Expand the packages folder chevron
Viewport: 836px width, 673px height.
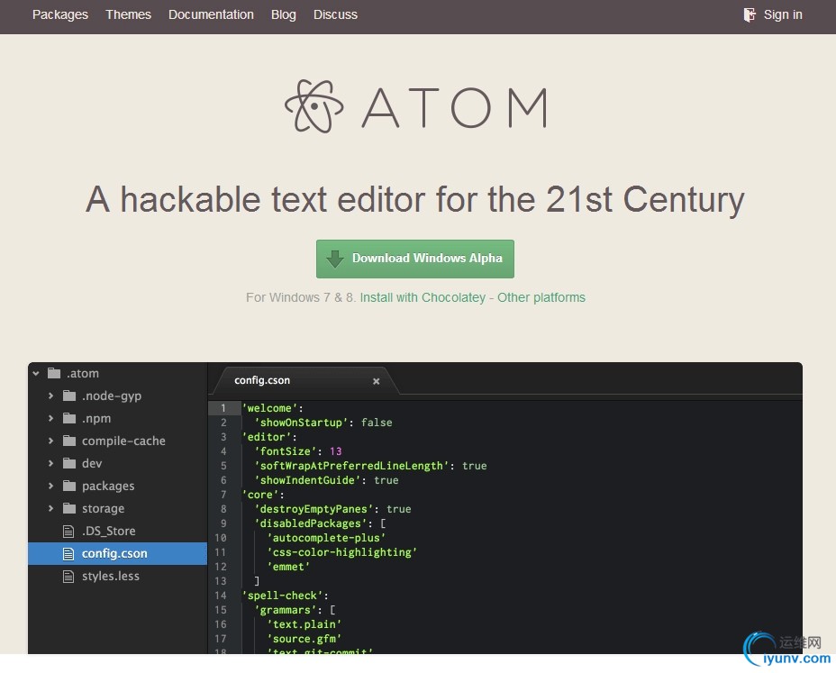50,486
